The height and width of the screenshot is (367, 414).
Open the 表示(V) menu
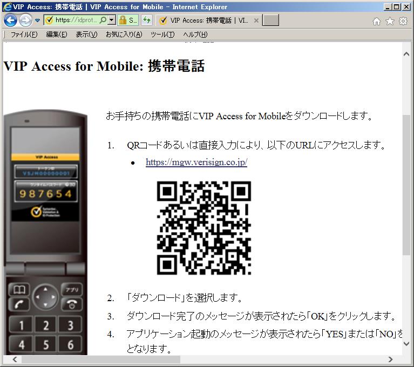pyautogui.click(x=86, y=35)
